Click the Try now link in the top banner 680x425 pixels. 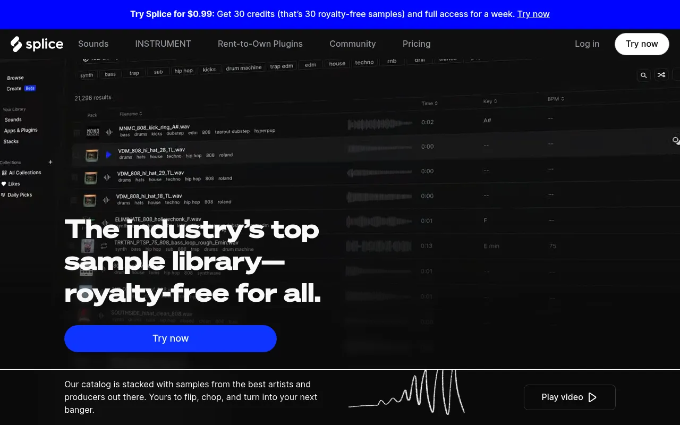[x=533, y=14]
